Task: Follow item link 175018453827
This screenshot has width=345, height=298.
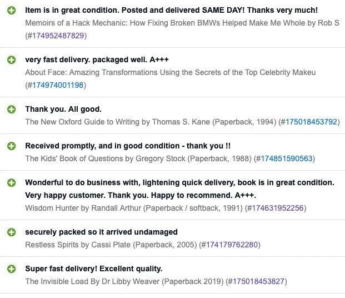Action: click(x=258, y=281)
